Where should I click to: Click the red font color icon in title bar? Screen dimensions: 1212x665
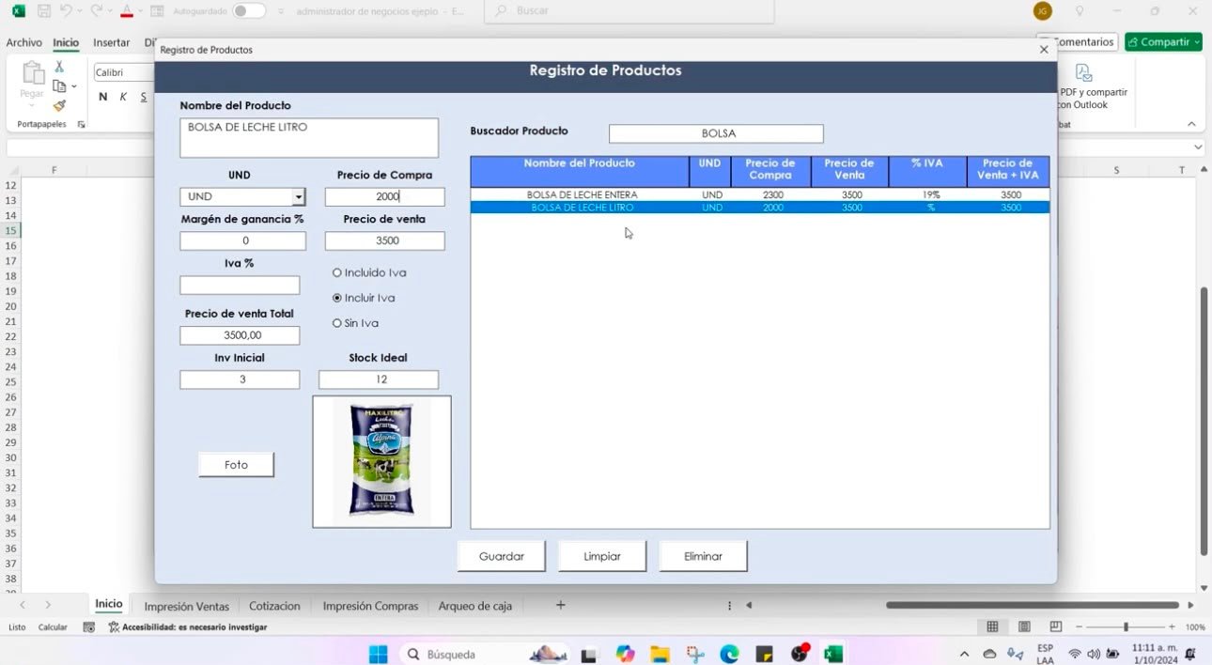(x=126, y=11)
